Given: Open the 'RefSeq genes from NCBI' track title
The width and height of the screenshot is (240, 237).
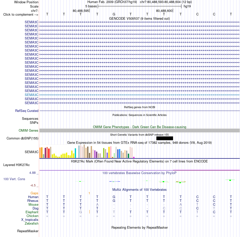Looking at the screenshot, I should 139,107.
